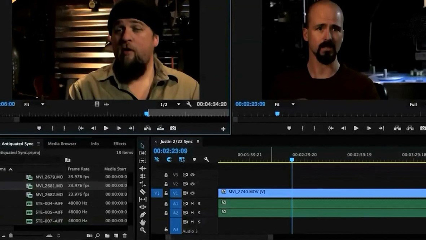The image size is (426, 240).
Task: Select the Pen tool
Action: (x=143, y=215)
